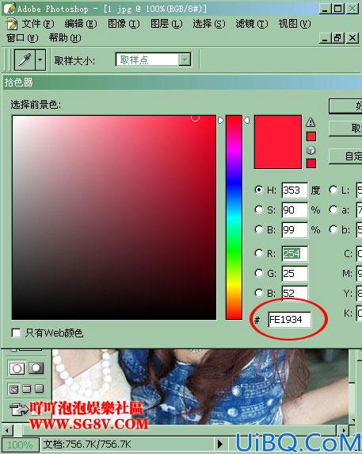
Task: Select Standard screen mode icon
Action: coord(13,389)
